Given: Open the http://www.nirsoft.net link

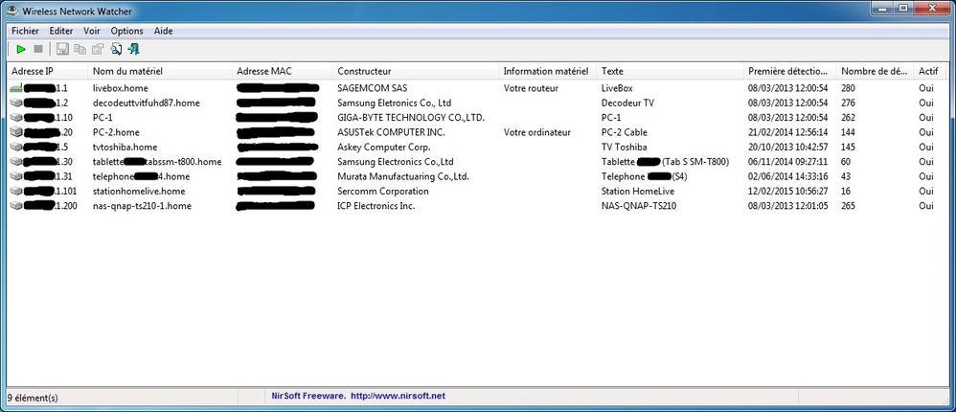Looking at the screenshot, I should (x=398, y=396).
